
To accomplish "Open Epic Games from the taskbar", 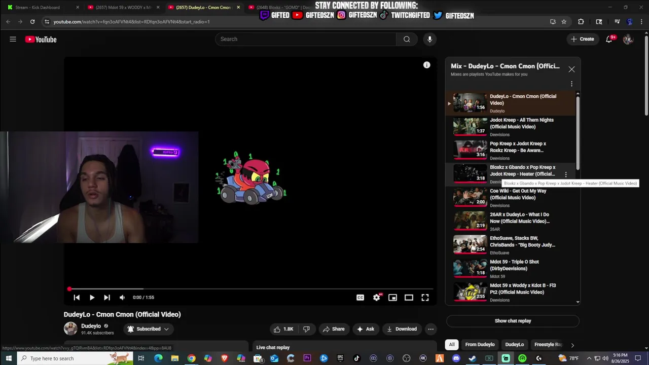I will pyautogui.click(x=340, y=358).
